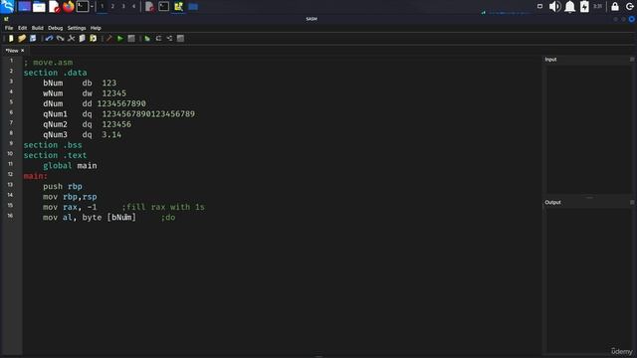Click the log out tray icon
Screen dimensions: 637x358
tap(630, 7)
